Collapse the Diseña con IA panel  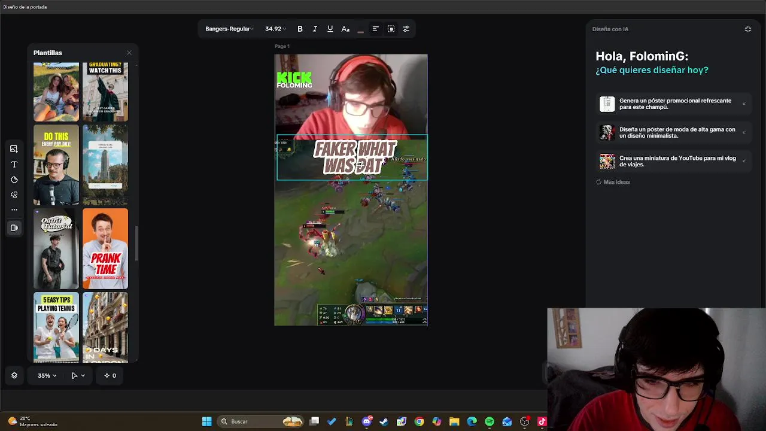[747, 29]
